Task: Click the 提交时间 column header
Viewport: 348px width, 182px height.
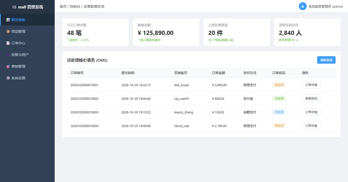Action: click(128, 73)
